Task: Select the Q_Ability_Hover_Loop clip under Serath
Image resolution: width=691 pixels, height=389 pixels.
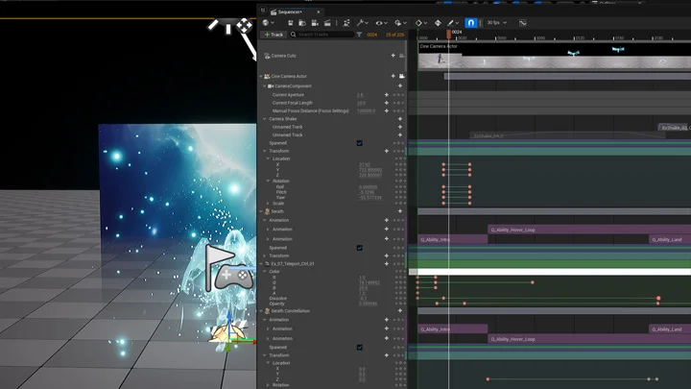Action: pos(589,230)
